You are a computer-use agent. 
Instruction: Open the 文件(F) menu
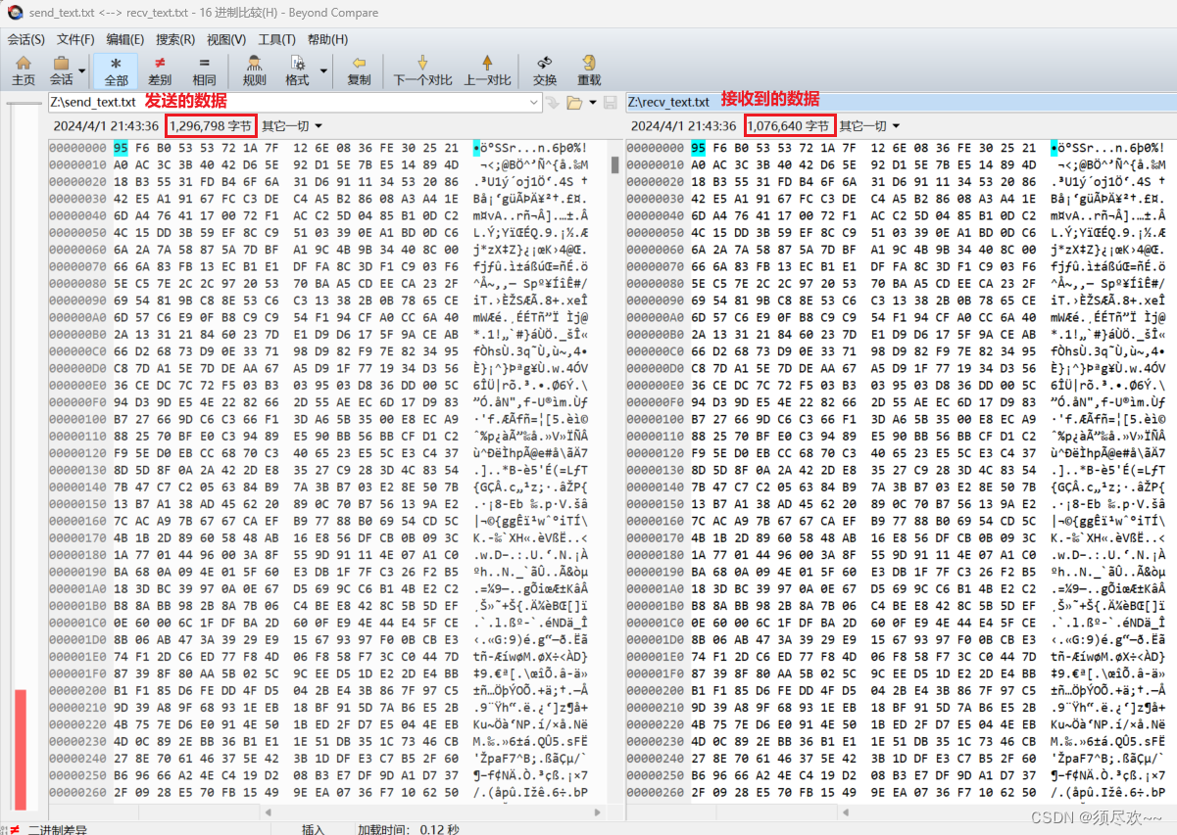[x=75, y=39]
